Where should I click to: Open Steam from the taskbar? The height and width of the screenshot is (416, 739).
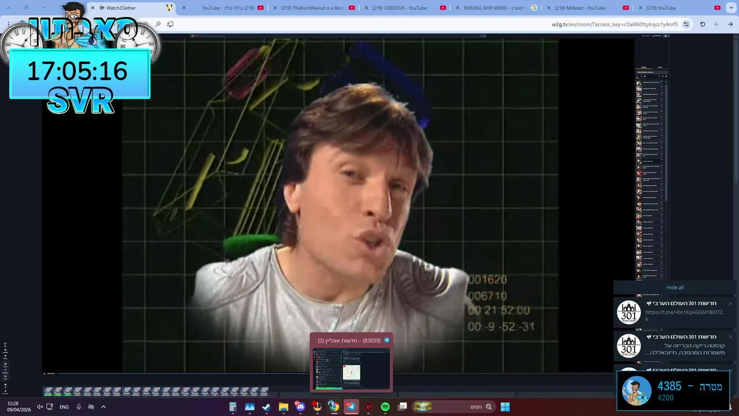pos(266,407)
